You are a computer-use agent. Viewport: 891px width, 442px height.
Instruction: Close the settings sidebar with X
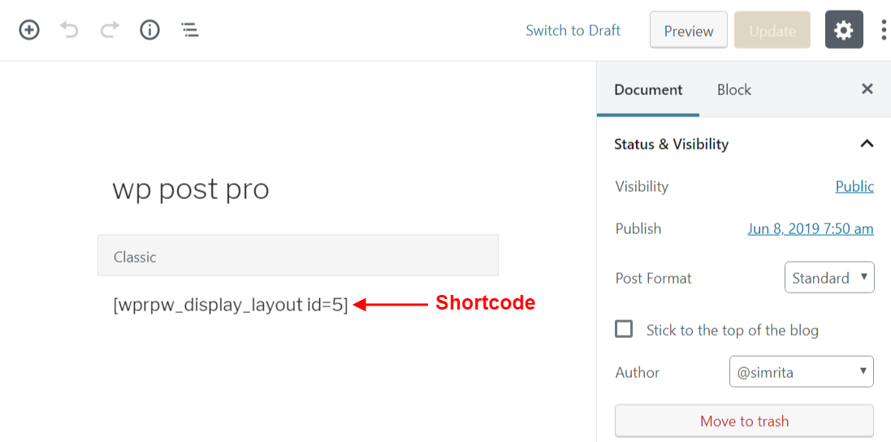867,89
